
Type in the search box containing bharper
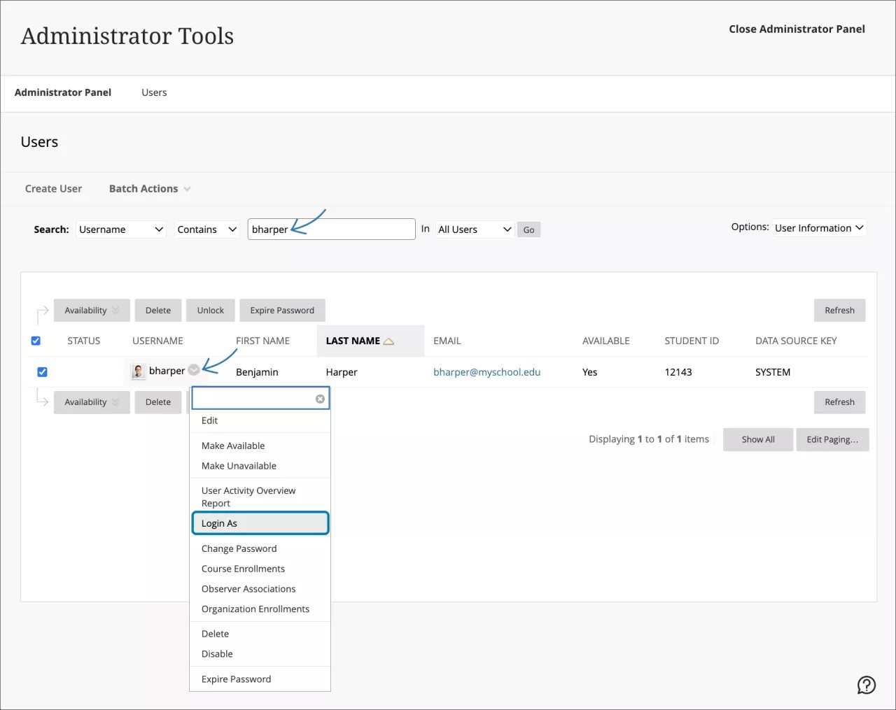[x=331, y=229]
